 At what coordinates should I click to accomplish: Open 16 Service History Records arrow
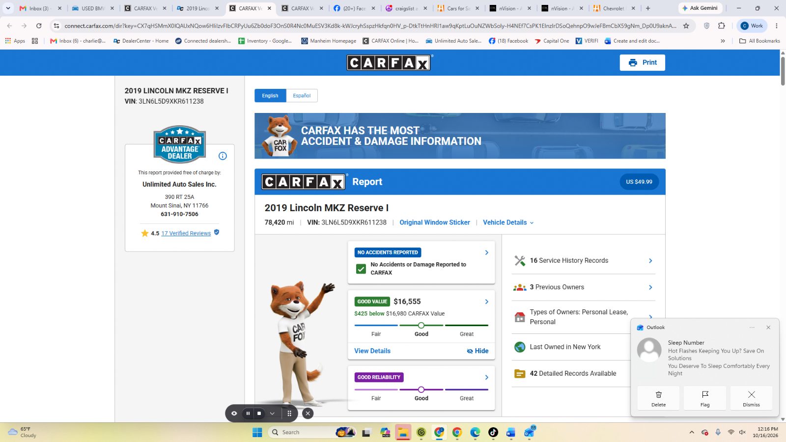click(x=650, y=261)
